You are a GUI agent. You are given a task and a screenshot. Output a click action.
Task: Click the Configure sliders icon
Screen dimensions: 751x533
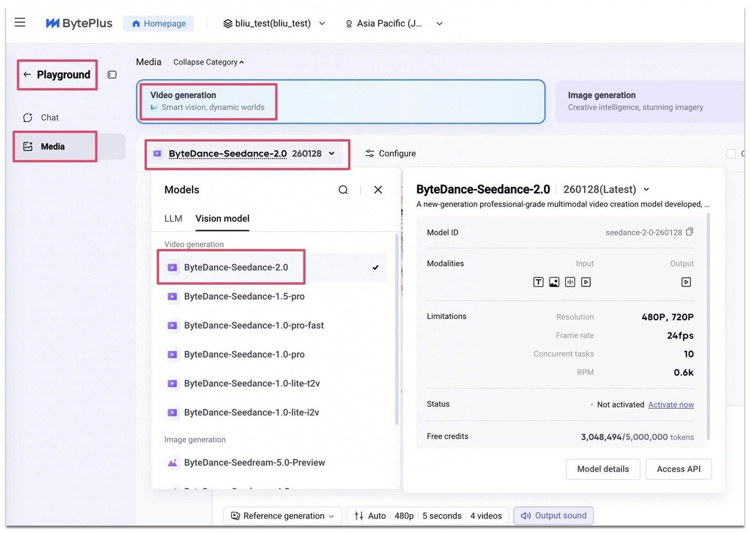pyautogui.click(x=370, y=153)
